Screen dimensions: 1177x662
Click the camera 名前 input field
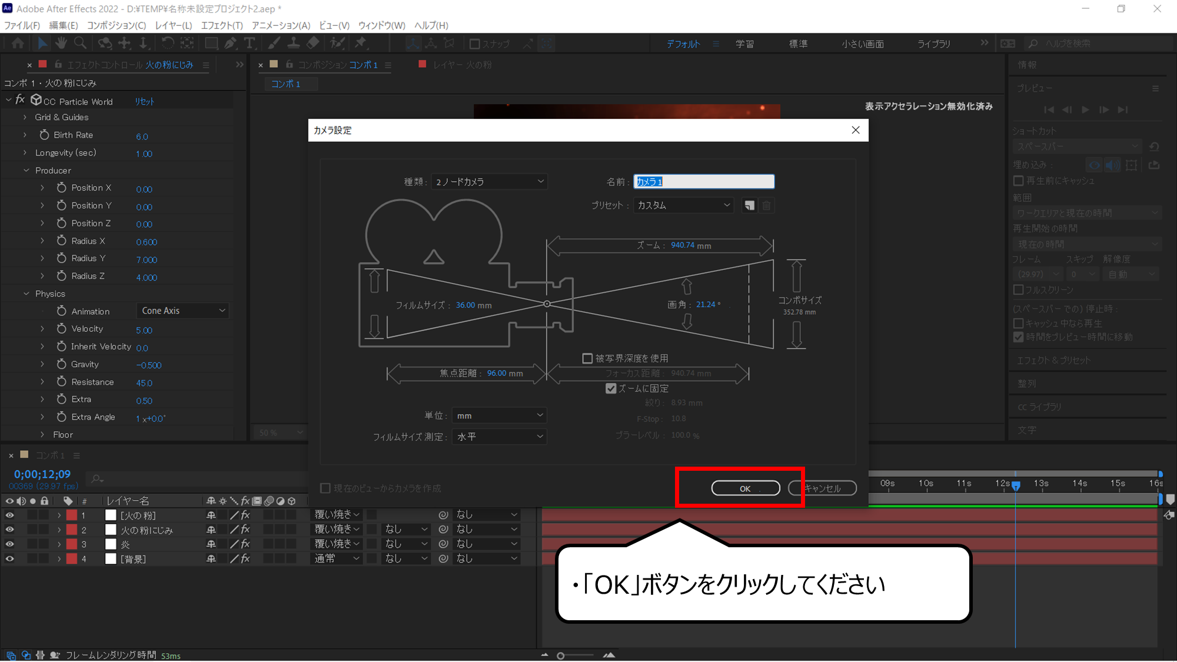coord(704,182)
